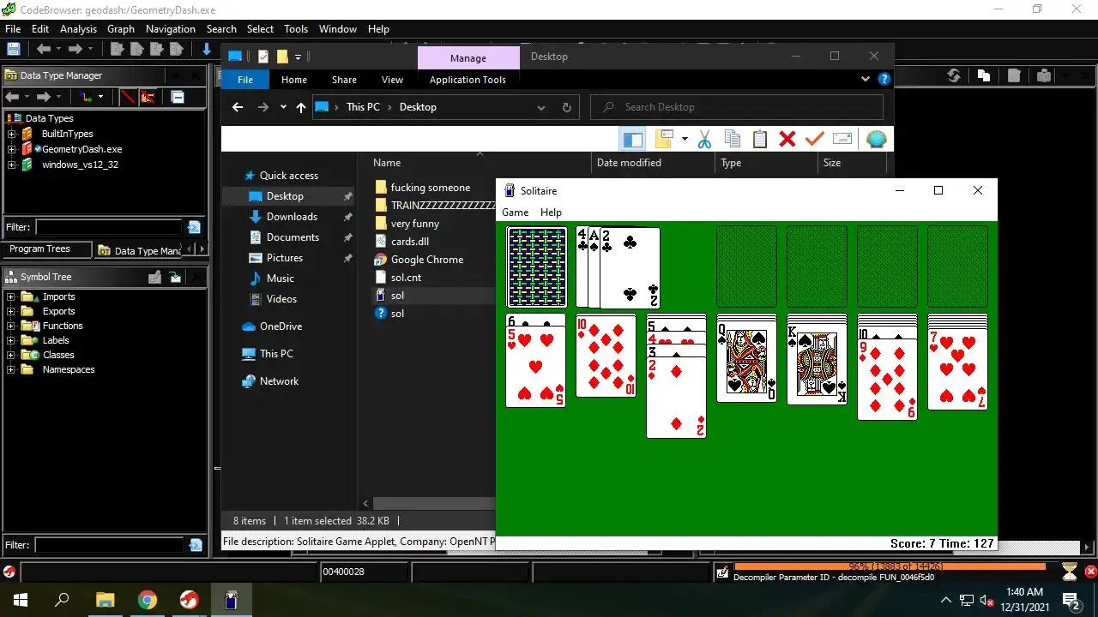The image size is (1098, 617).
Task: Open the Explorer File tab
Action: [245, 80]
